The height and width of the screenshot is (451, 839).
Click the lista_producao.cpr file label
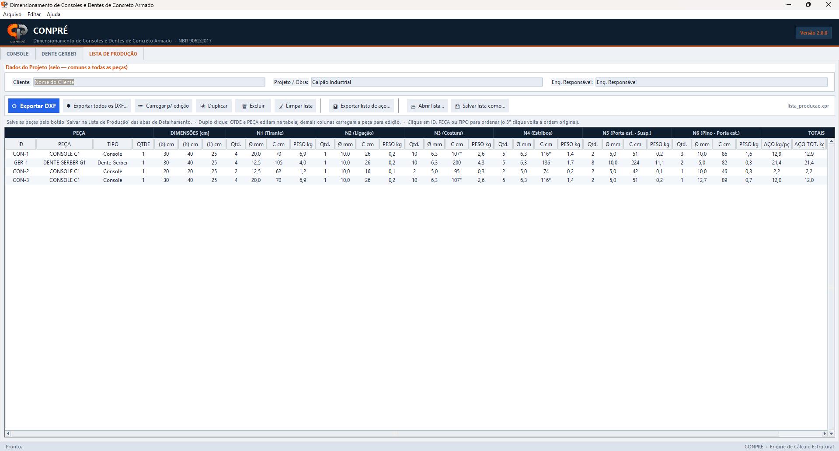point(808,106)
